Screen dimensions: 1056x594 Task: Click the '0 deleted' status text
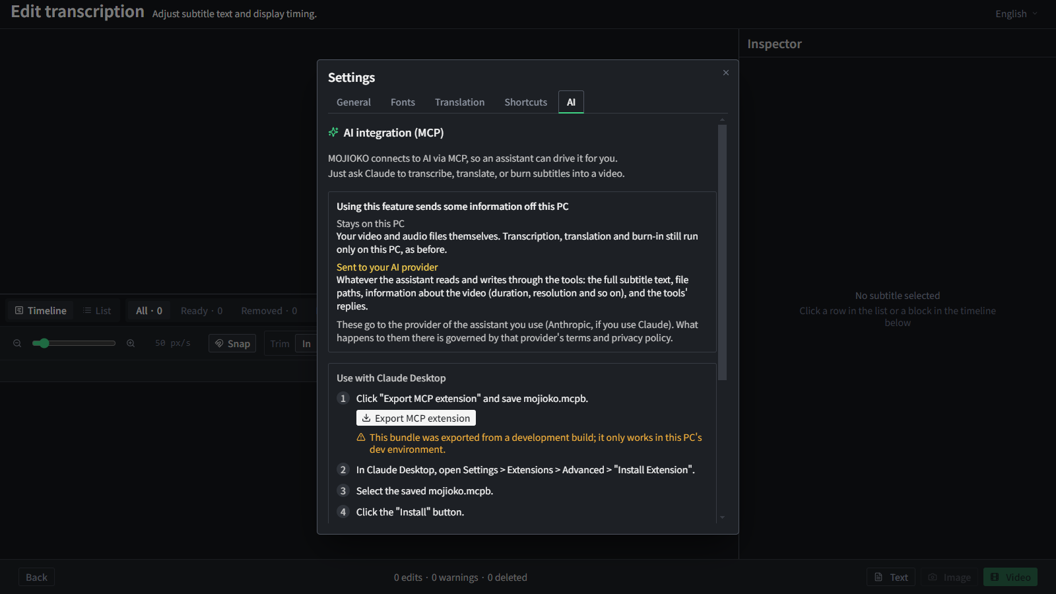508,577
